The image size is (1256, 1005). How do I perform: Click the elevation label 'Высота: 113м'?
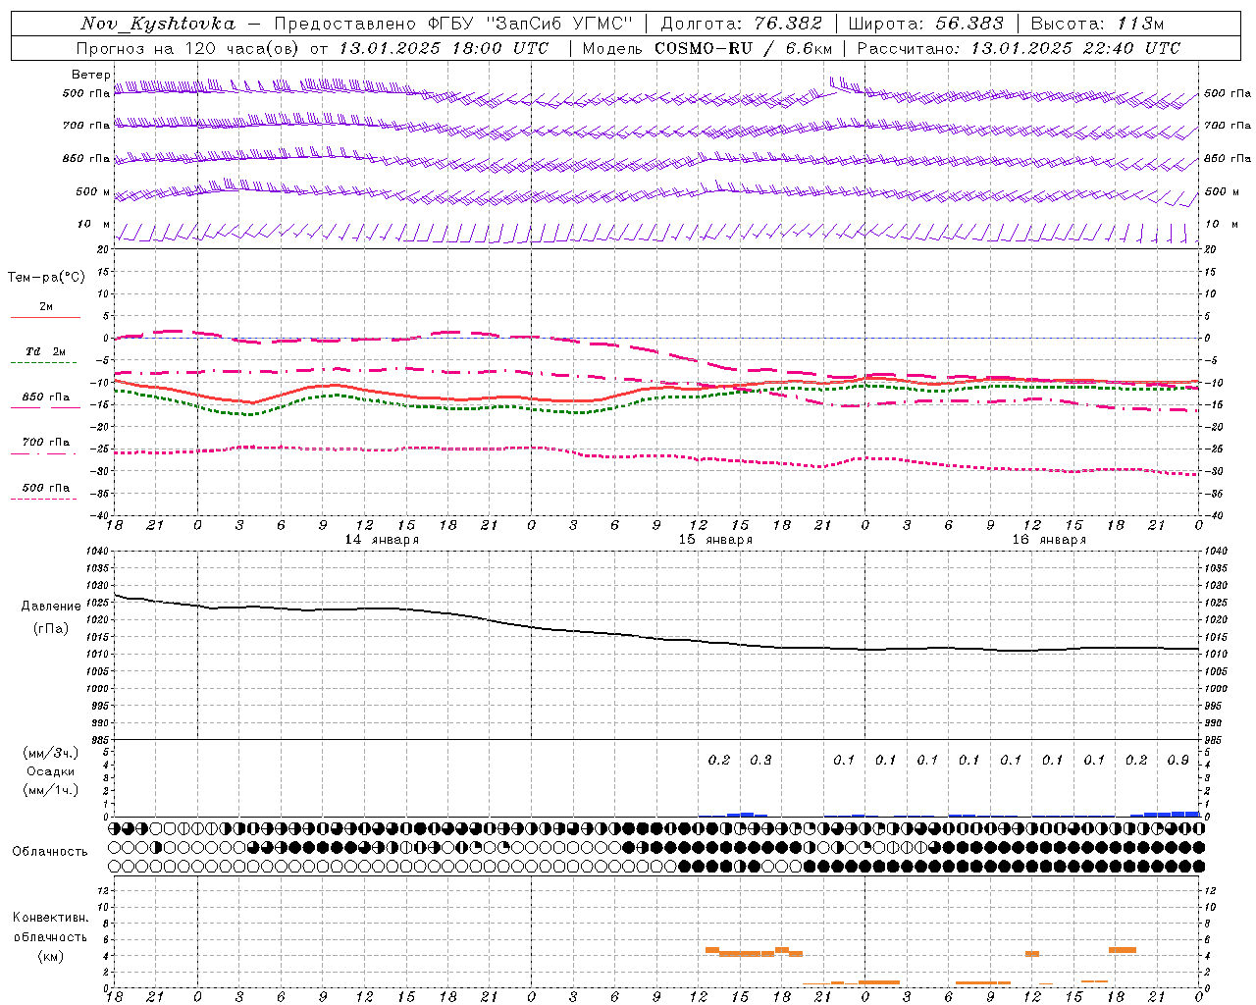(1097, 24)
